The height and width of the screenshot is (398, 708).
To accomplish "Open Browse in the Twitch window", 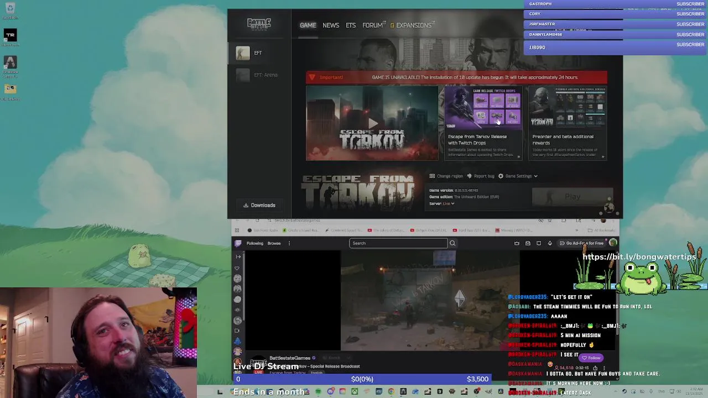I will [274, 243].
